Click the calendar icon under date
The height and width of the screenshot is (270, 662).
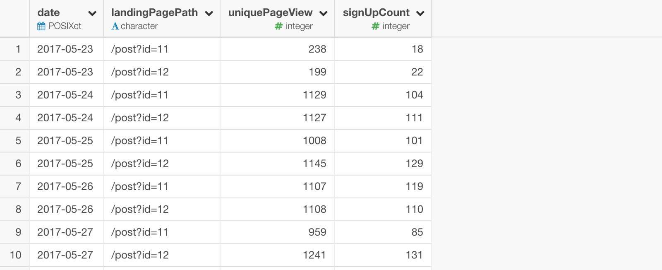click(x=41, y=26)
